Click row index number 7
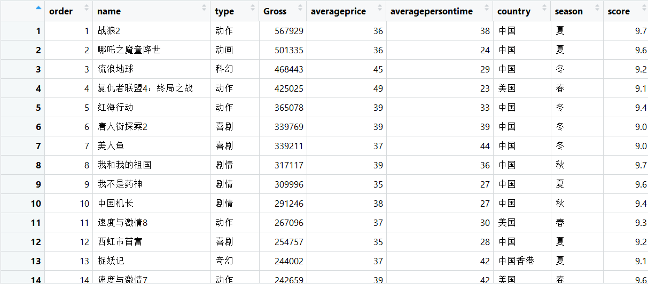Screen dimensions: 648x284 pos(38,146)
